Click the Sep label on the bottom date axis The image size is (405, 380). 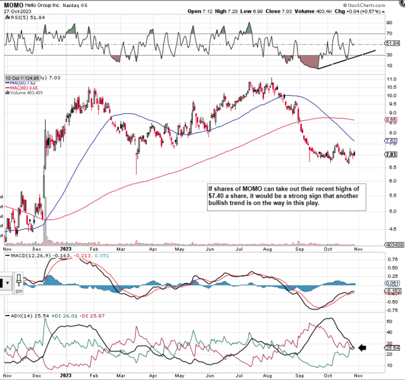(299, 376)
